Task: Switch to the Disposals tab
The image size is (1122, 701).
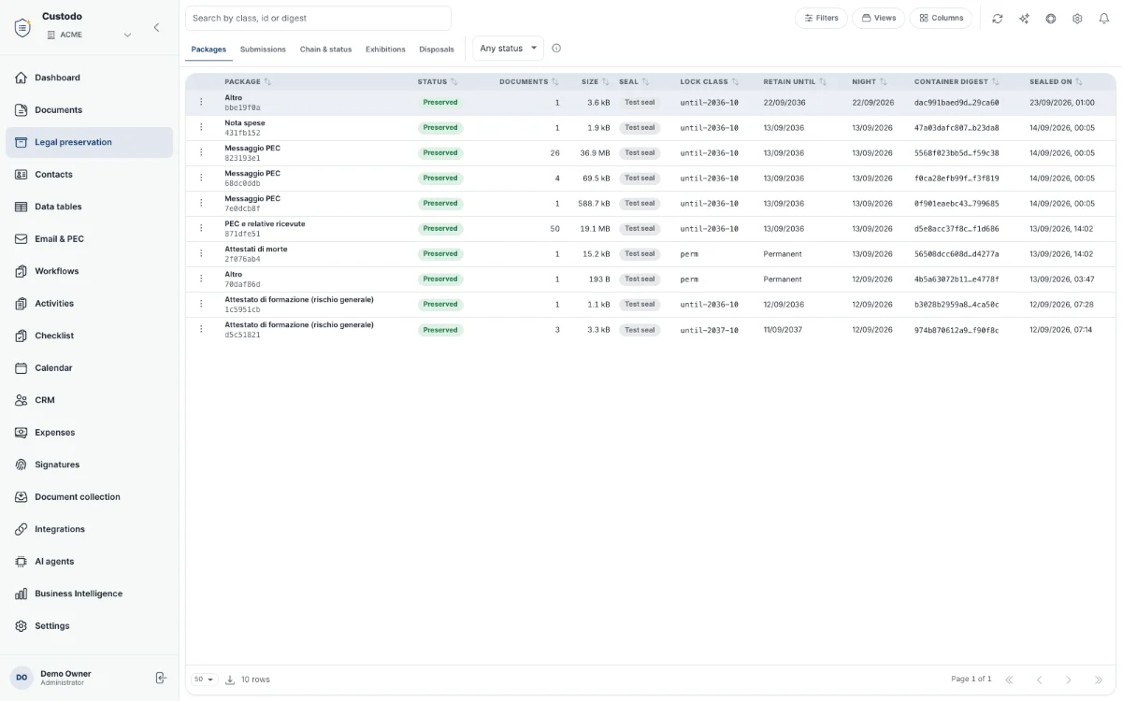Action: [437, 50]
